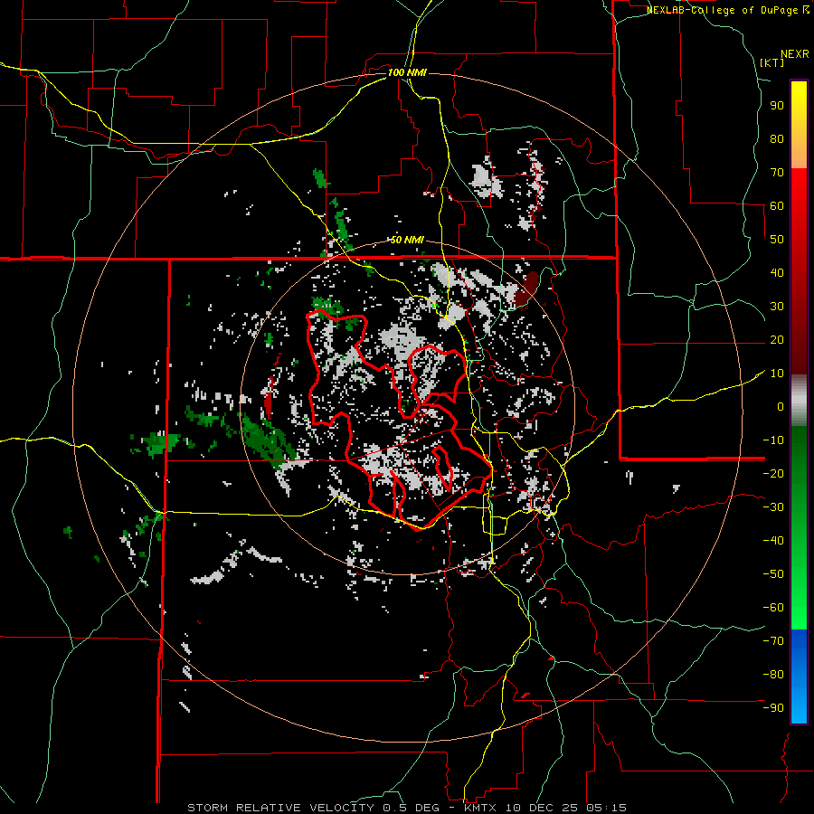Select the positive 80 knot scale value
Viewport: 814px width, 814px height.
coord(777,138)
